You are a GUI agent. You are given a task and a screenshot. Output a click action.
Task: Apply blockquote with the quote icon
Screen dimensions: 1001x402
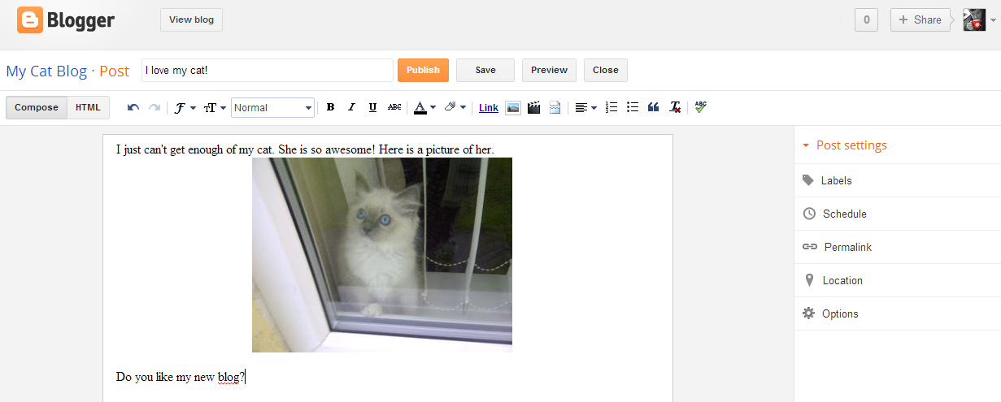tap(653, 108)
